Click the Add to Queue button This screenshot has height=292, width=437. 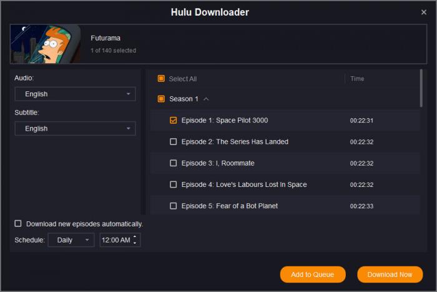(313, 274)
